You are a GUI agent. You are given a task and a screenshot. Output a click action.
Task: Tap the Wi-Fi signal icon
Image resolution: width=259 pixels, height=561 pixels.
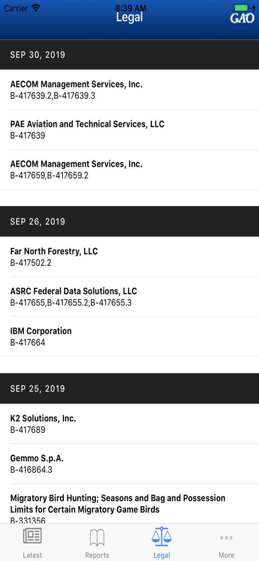click(x=36, y=7)
